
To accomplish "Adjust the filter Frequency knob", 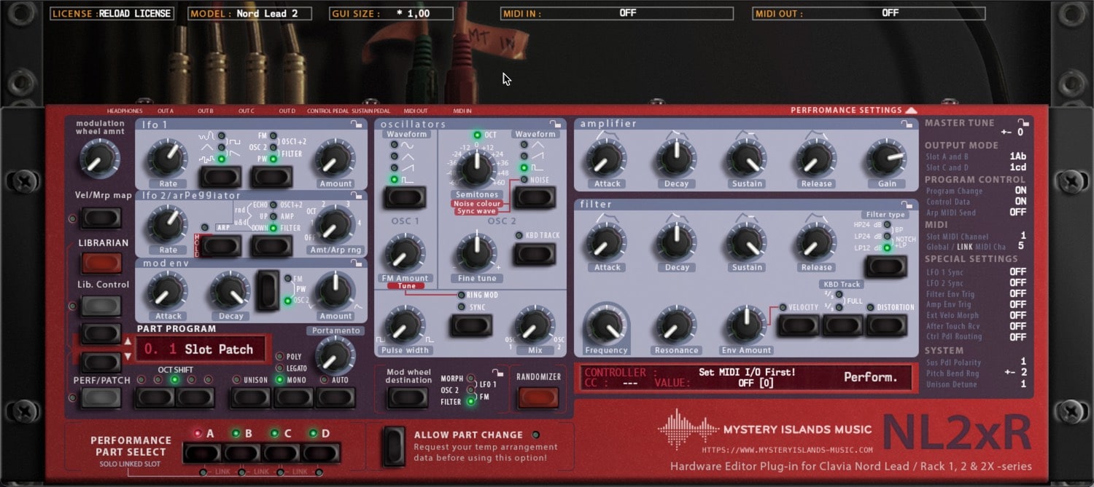I will [x=605, y=324].
